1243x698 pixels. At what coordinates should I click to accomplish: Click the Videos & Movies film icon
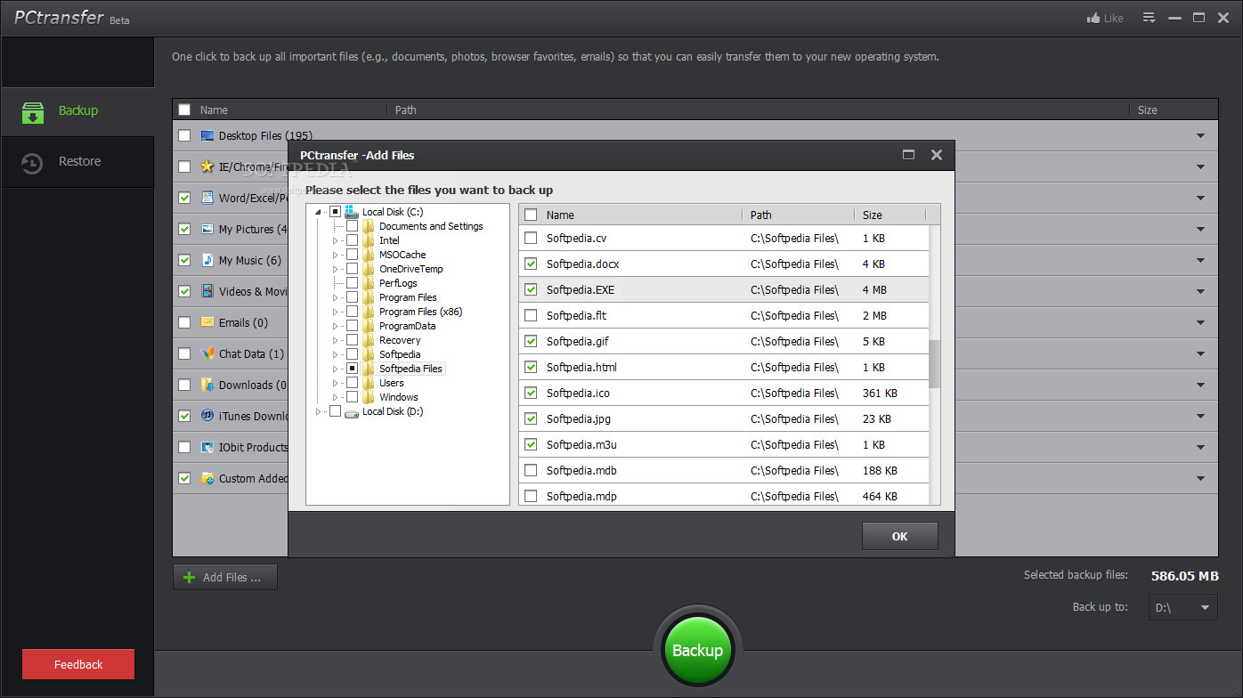(207, 291)
